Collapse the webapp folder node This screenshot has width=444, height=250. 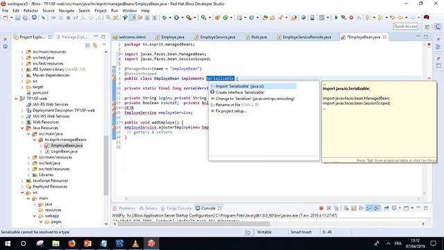[x=35, y=216]
